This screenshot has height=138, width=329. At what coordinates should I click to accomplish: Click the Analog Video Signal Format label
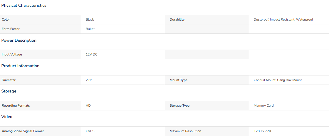23,131
